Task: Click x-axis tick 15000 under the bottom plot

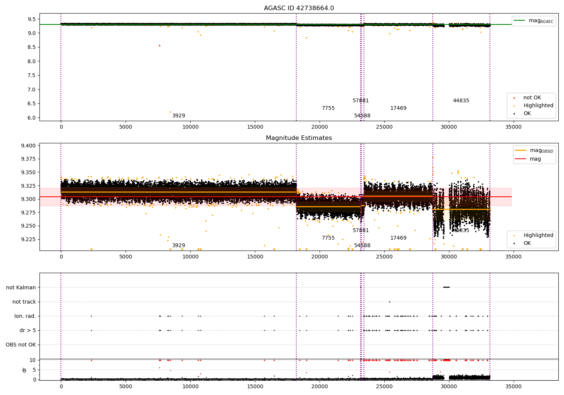Action: [x=255, y=386]
